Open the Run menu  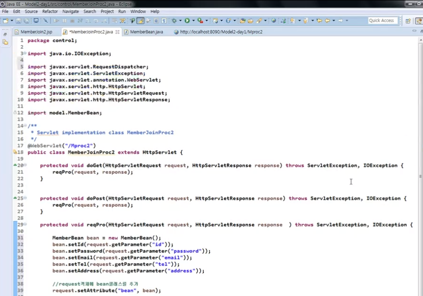(122, 11)
